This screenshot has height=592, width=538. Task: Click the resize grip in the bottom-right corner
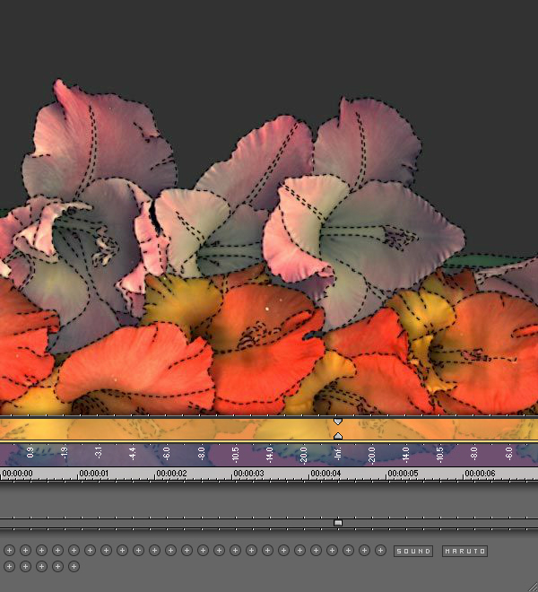pos(532,586)
